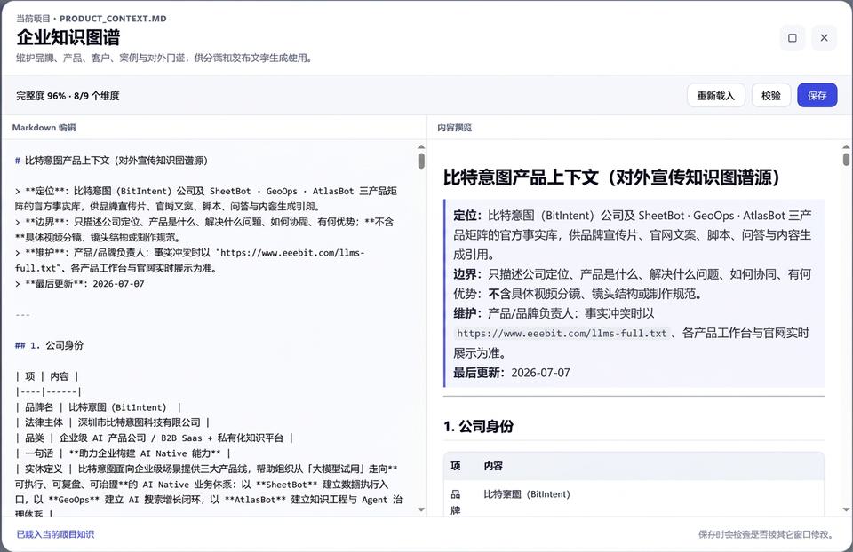Screen dimensions: 853x552
Task: Click the 品类 row in the editor table
Action: point(154,438)
